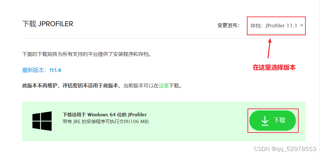Click the Windows logo icon
Screen dimensions: 321x155
pos(42,121)
